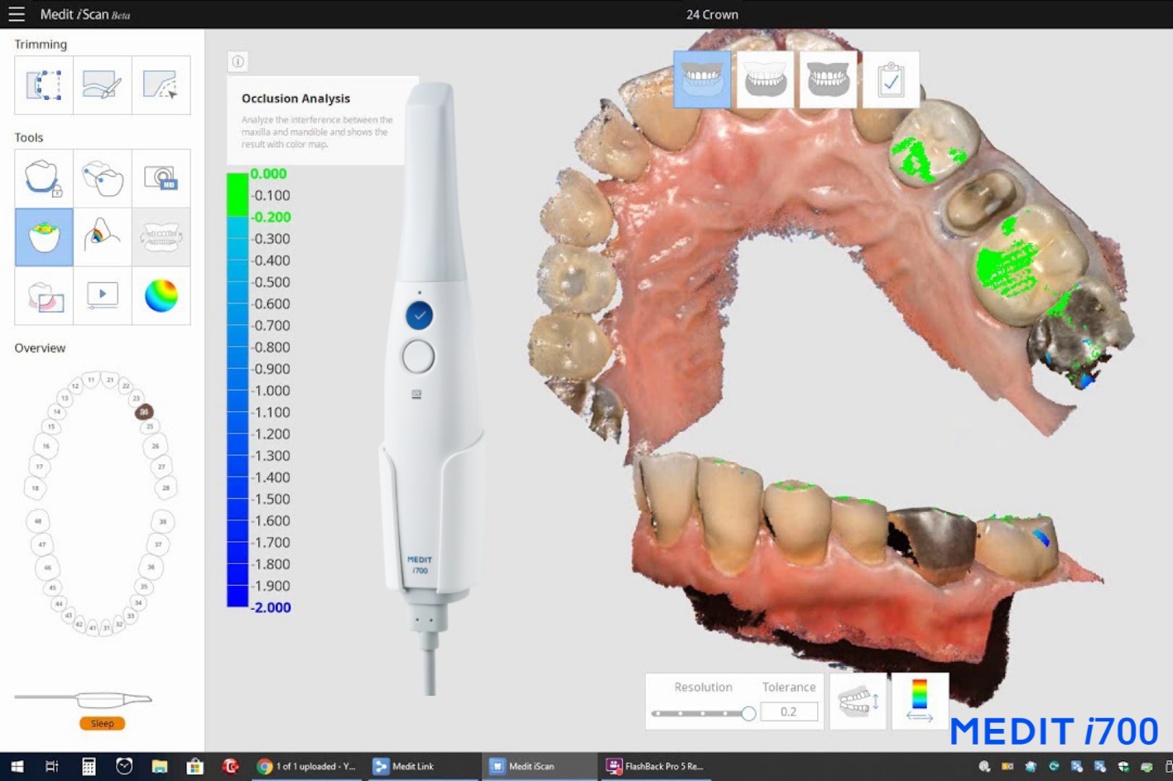Toggle the jaw separation view icon
The height and width of the screenshot is (781, 1173).
[858, 702]
